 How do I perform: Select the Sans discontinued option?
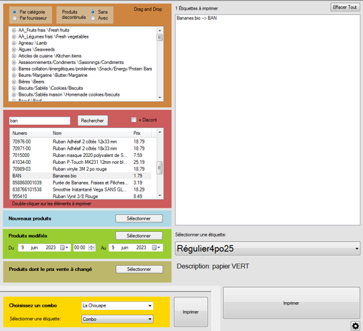93,11
